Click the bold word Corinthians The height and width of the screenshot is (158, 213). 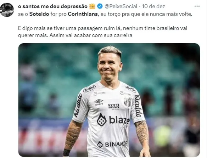click(x=83, y=14)
